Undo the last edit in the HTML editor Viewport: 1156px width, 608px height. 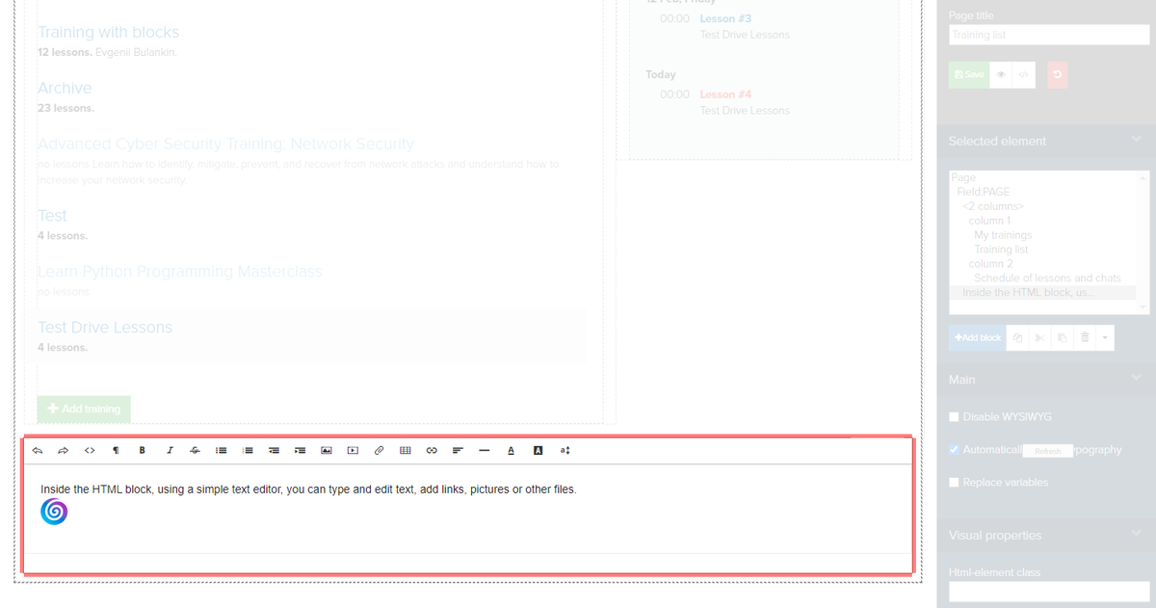37,450
